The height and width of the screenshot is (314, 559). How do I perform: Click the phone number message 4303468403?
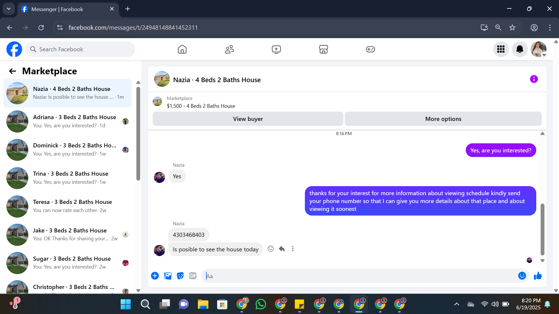pyautogui.click(x=189, y=235)
